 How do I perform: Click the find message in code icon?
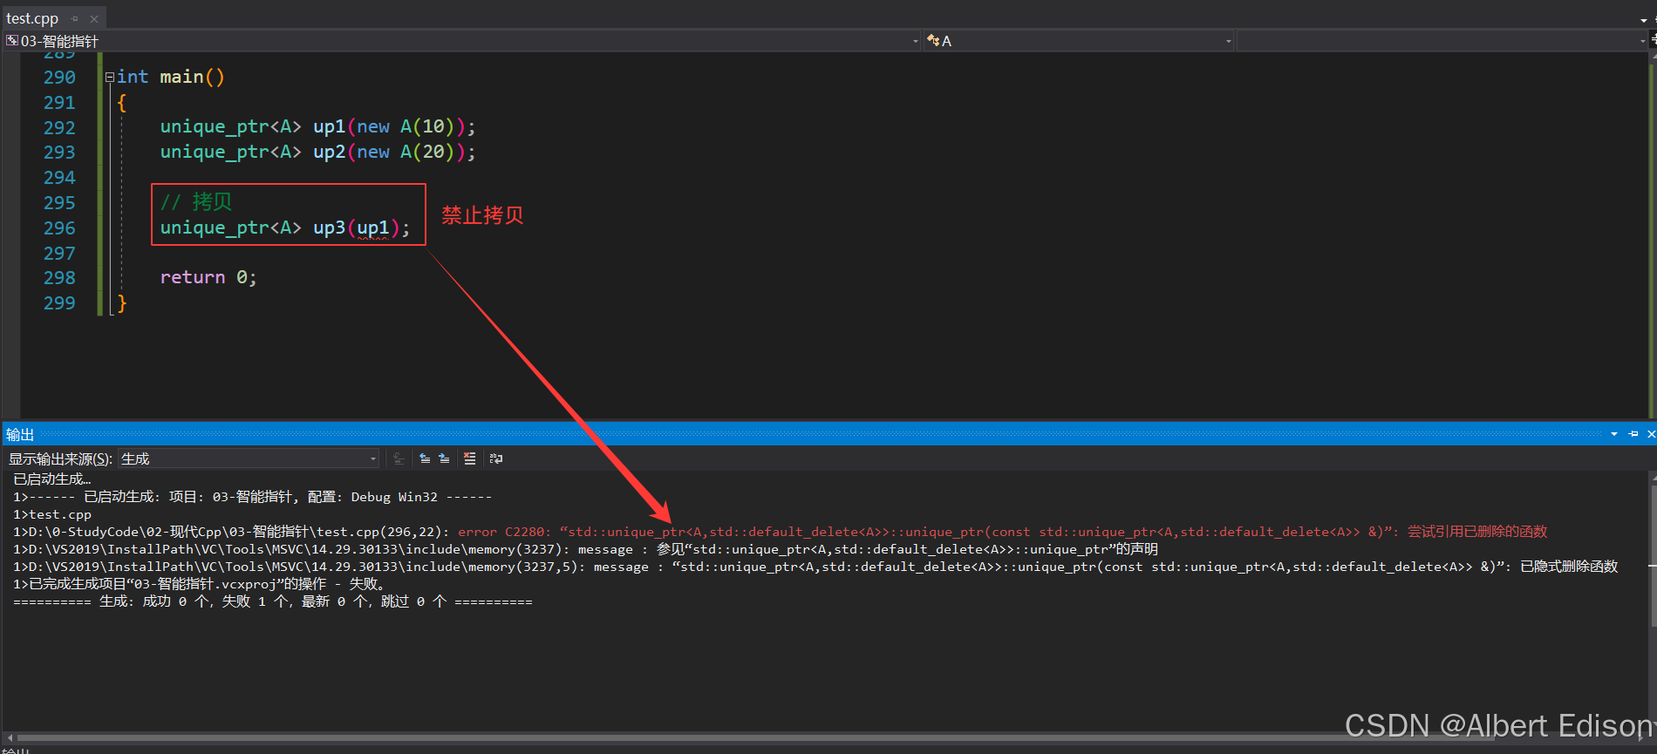coord(399,459)
